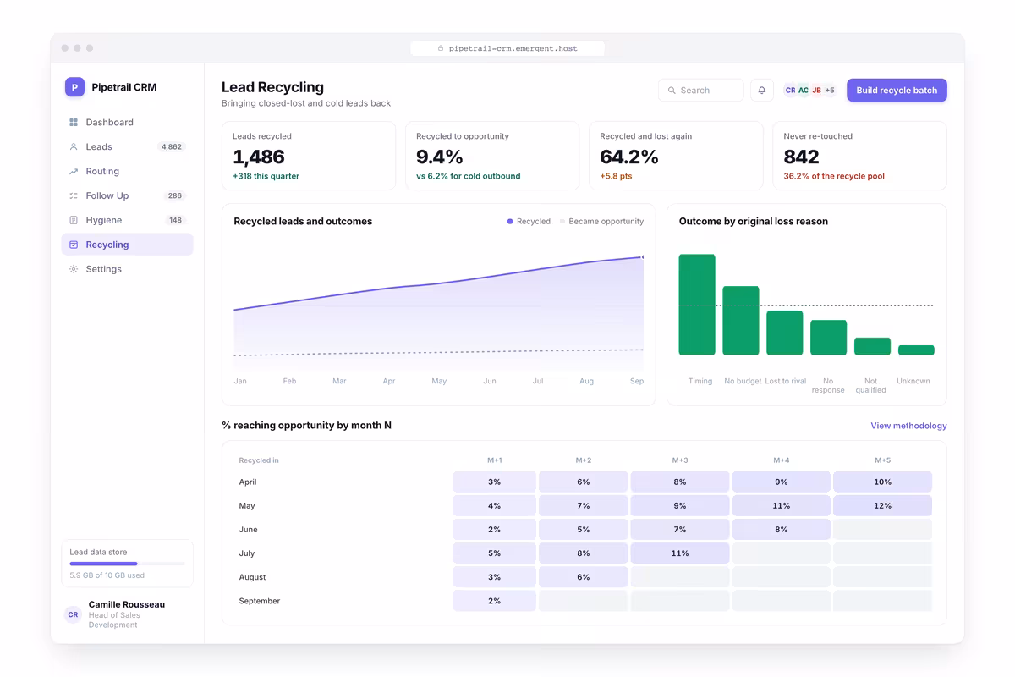Screen dimensions: 1015x677
Task: Click the CR avatar in header
Action: point(790,90)
